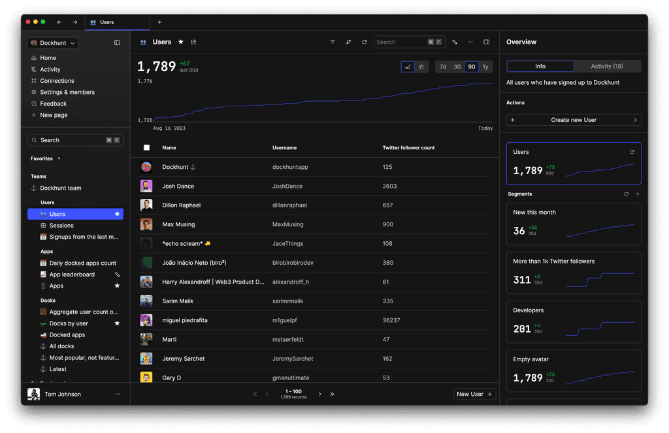Switch to the Info tab
The height and width of the screenshot is (433, 669).
tap(540, 67)
